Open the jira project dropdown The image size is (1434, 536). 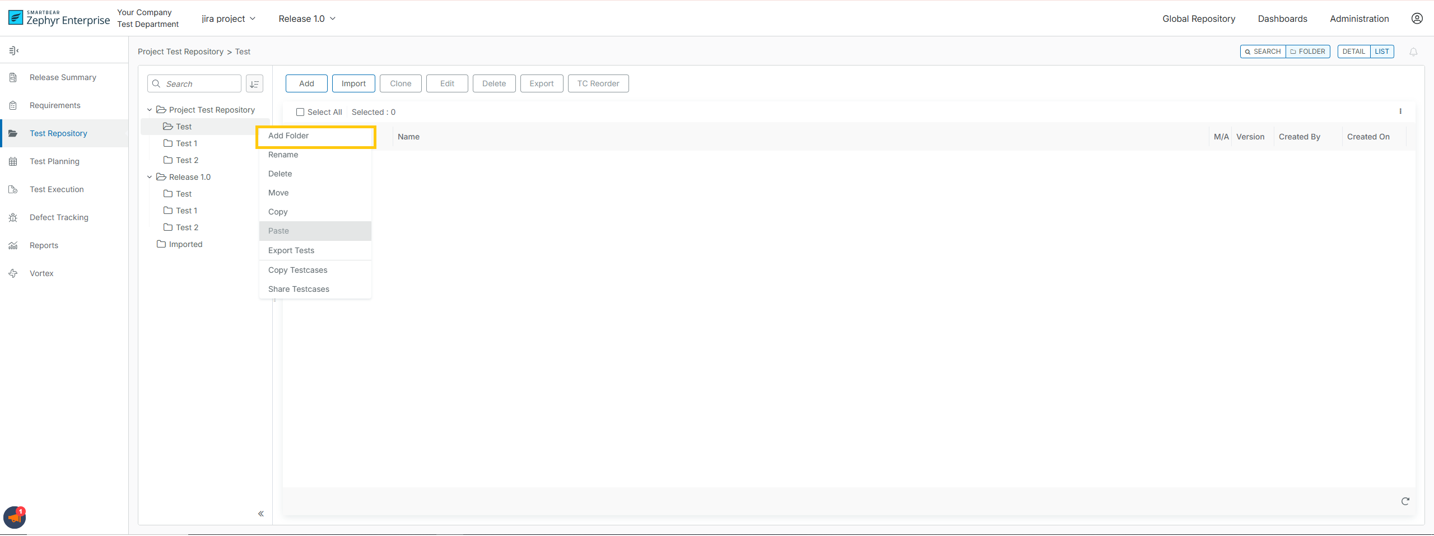coord(229,18)
